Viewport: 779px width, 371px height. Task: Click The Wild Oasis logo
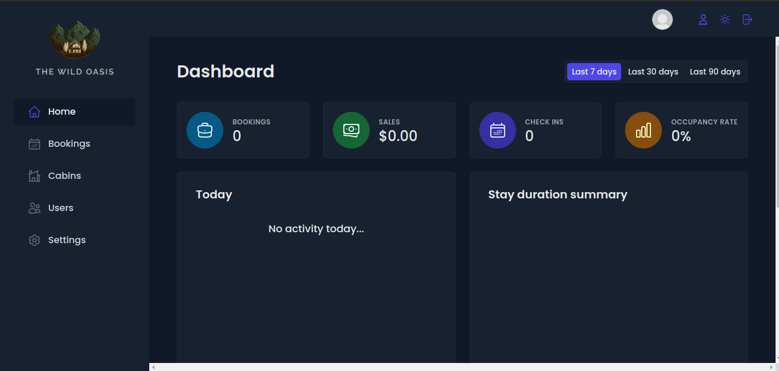tap(75, 41)
